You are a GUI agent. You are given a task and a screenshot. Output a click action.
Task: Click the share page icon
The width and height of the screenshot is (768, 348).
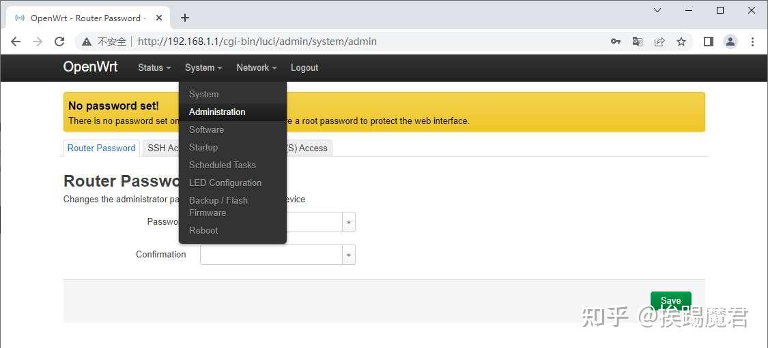coord(659,42)
